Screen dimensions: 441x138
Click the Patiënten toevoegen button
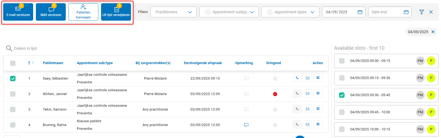[83, 12]
